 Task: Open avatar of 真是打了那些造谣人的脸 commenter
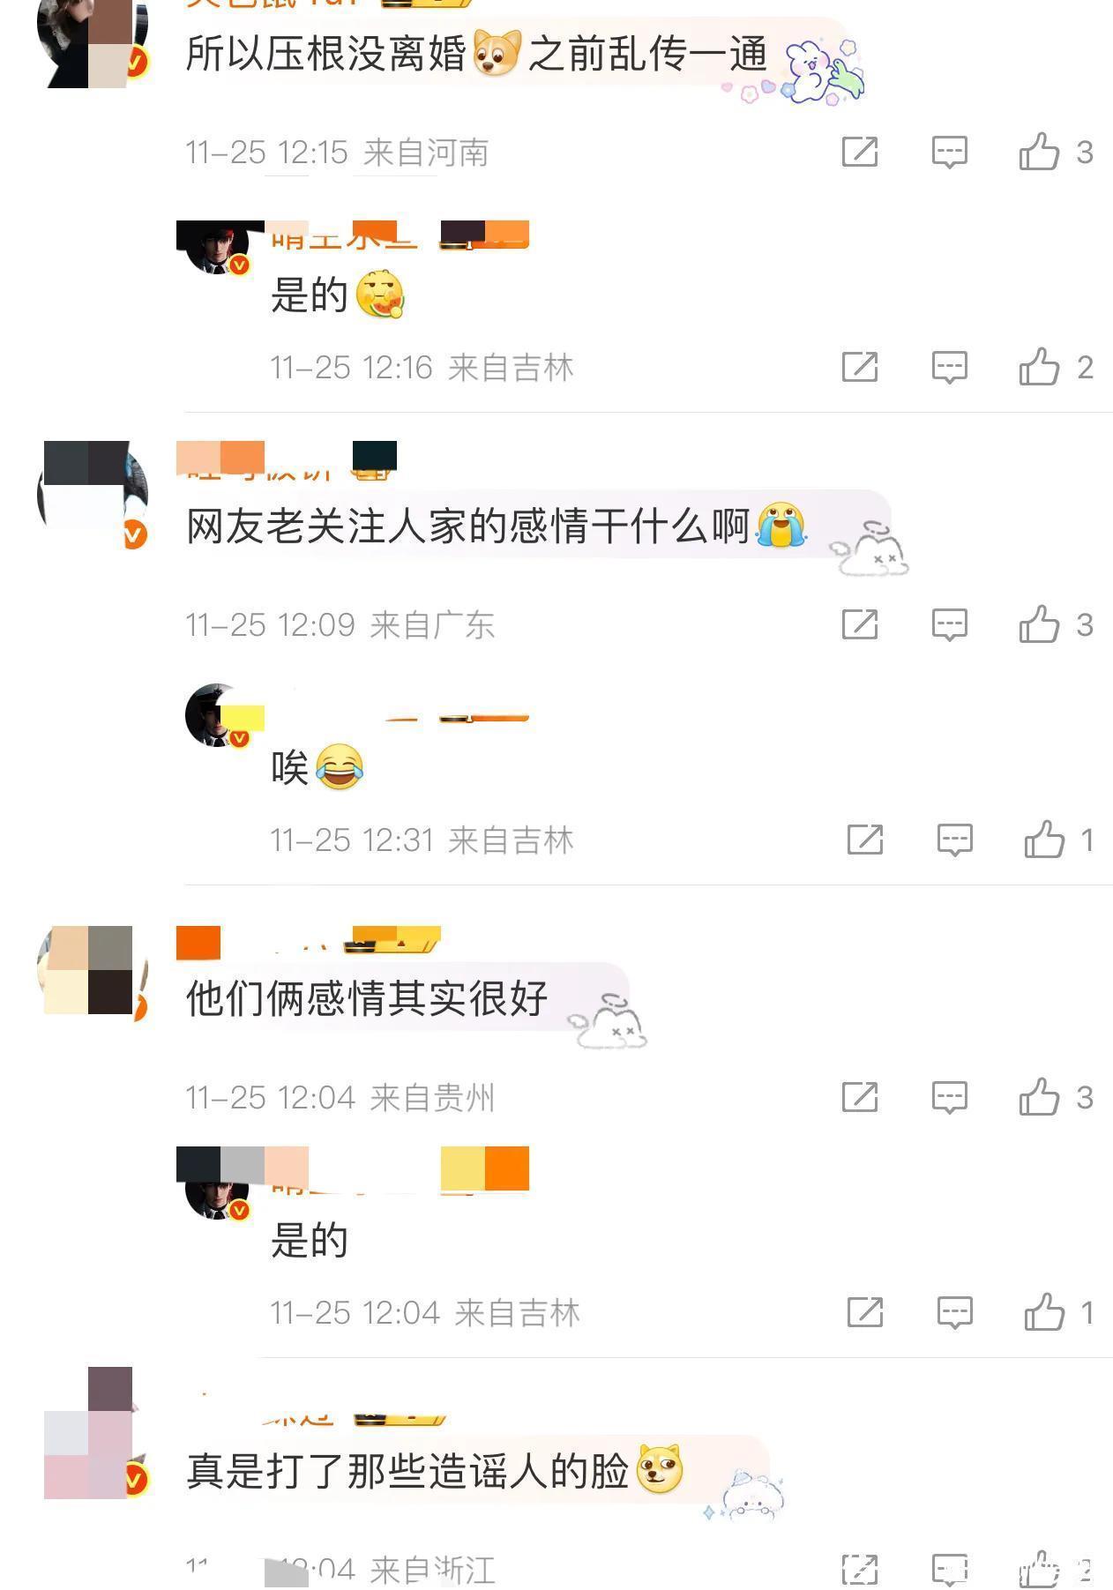point(93,1433)
